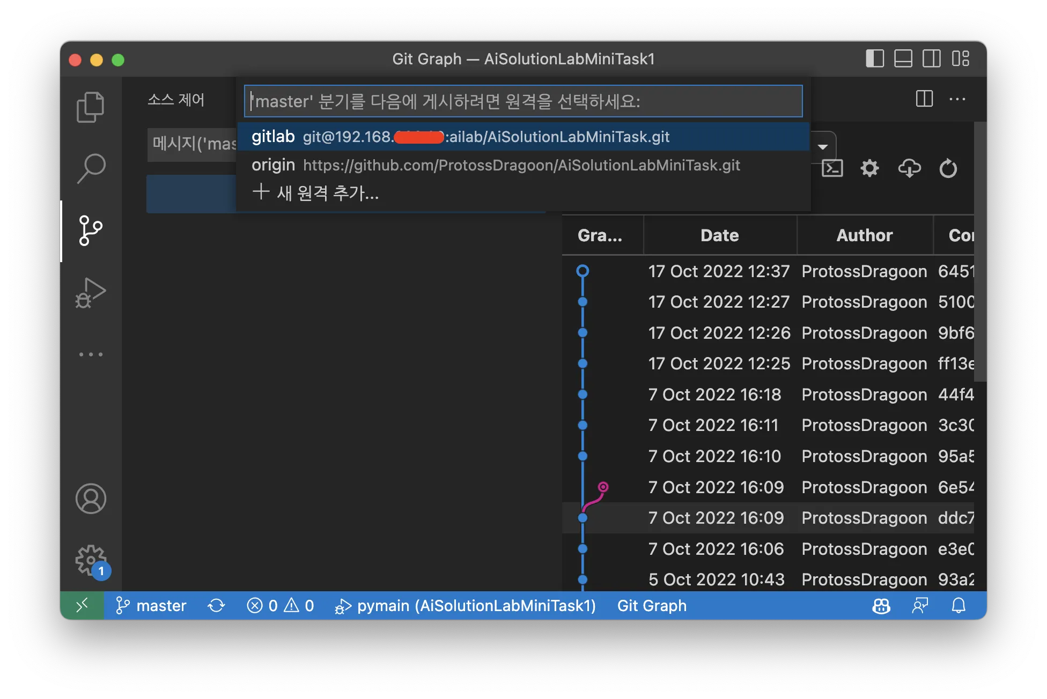Open Manage gear icon with badge

coord(90,561)
